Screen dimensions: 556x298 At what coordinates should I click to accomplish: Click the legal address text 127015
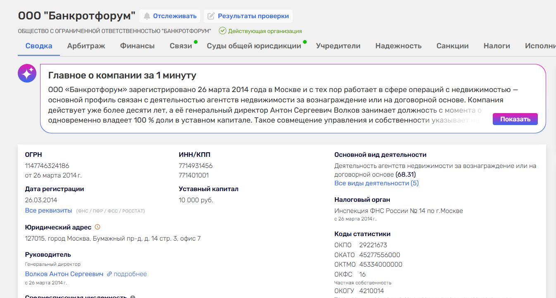113,239
